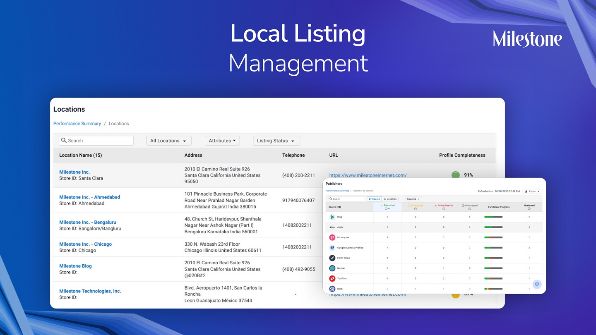Click the Bing fulfillment progress bar
The image size is (596, 335).
493,217
